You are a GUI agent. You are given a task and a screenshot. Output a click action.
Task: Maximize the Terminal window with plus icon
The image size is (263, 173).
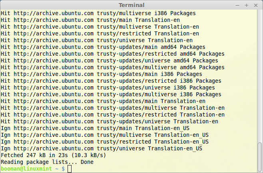tap(247, 5)
